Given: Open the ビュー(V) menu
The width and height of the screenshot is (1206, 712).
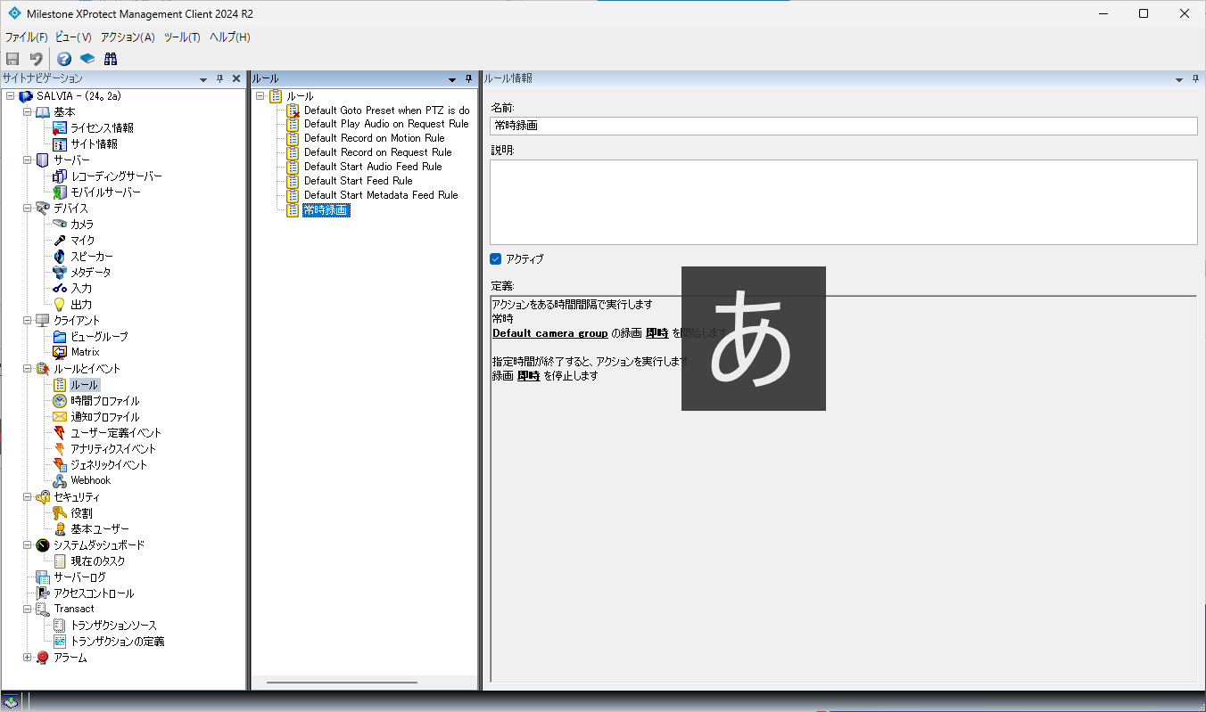Looking at the screenshot, I should (73, 37).
